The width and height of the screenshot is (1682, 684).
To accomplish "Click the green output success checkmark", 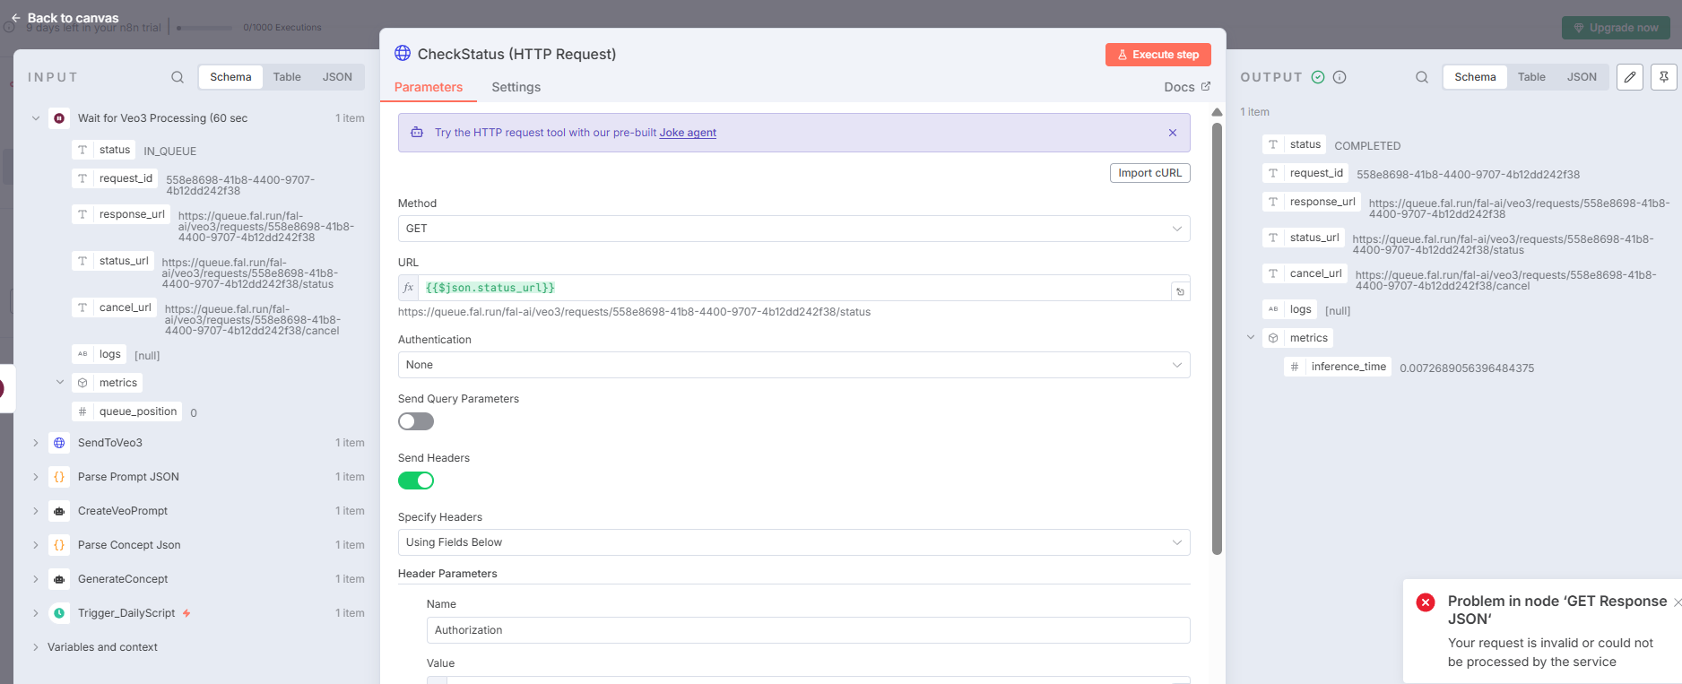I will coord(1318,77).
